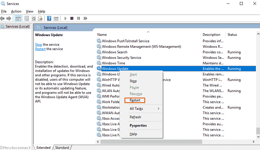
Task: Open the File menu
Action: point(4,11)
